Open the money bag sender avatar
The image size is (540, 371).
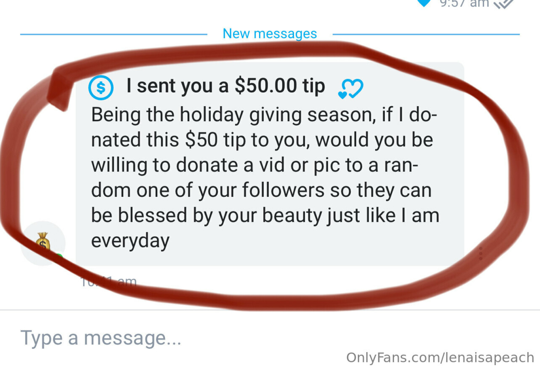click(x=43, y=243)
